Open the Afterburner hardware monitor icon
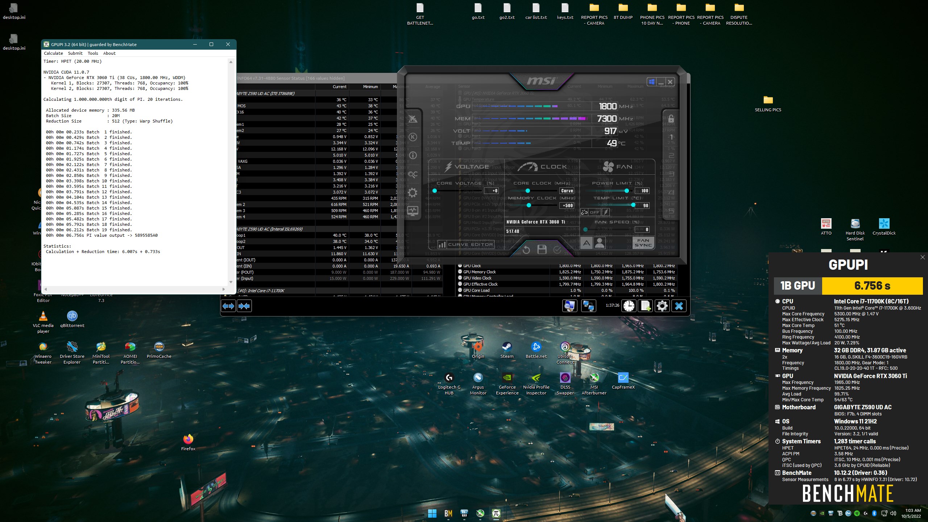 pos(413,211)
